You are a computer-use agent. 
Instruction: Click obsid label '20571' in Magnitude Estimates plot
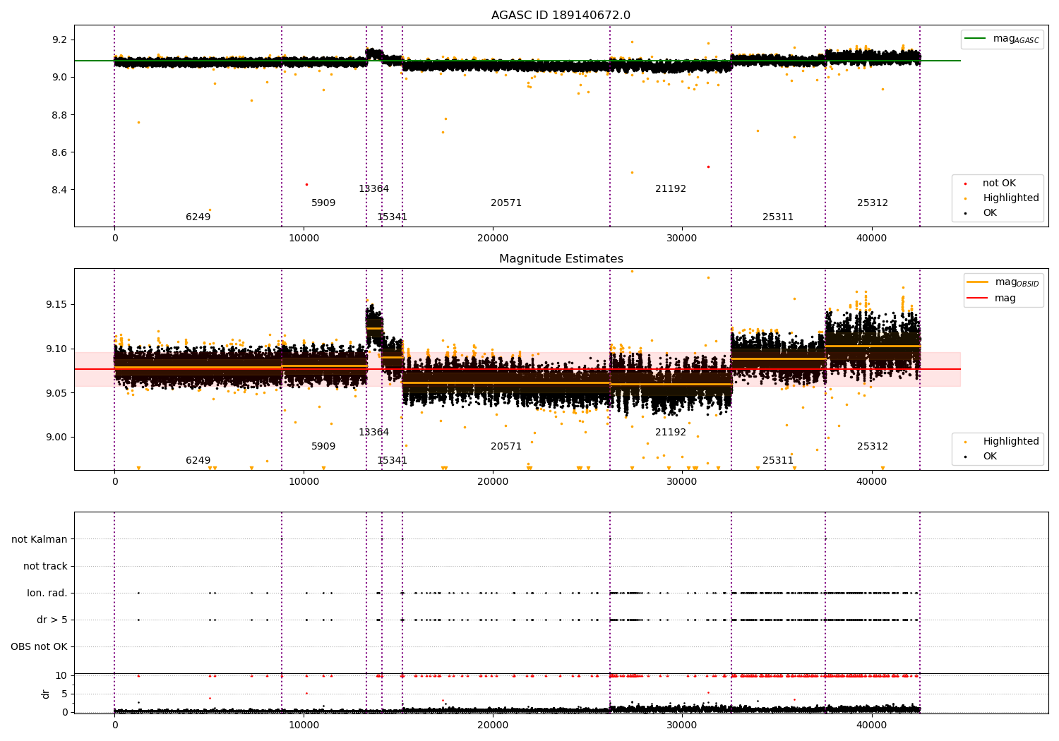point(506,447)
